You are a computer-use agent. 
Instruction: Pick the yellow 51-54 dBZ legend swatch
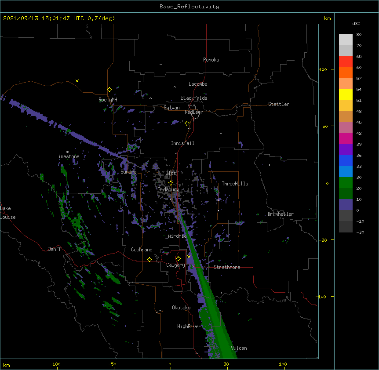pos(346,94)
